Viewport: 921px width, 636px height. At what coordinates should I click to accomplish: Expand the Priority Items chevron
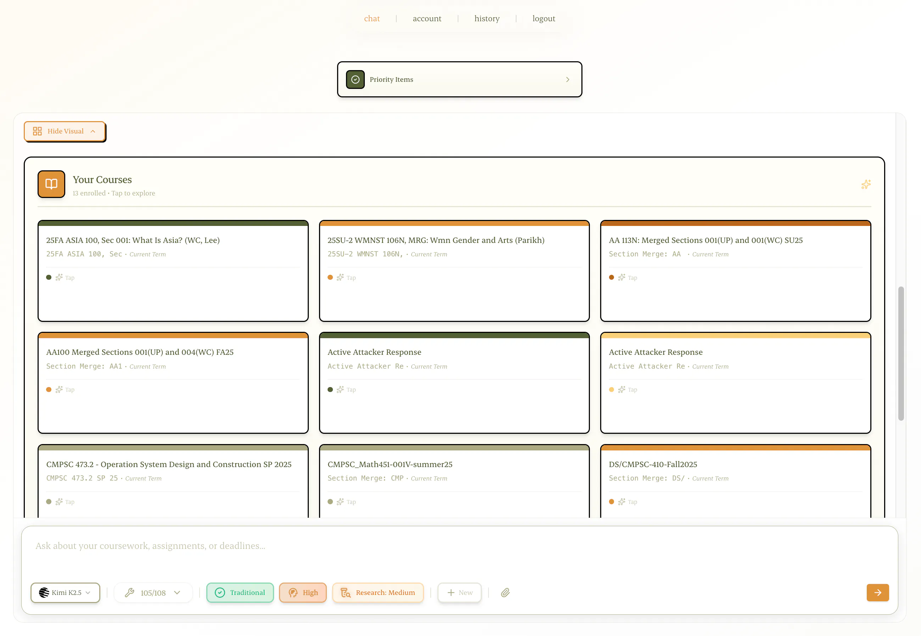[x=568, y=80]
